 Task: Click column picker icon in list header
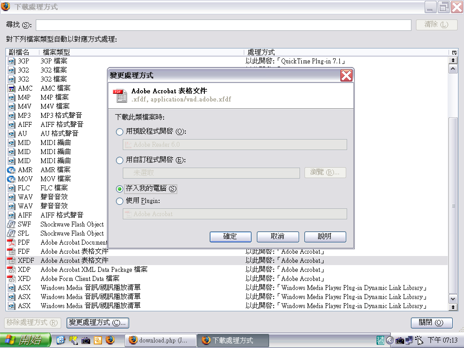tap(454, 53)
